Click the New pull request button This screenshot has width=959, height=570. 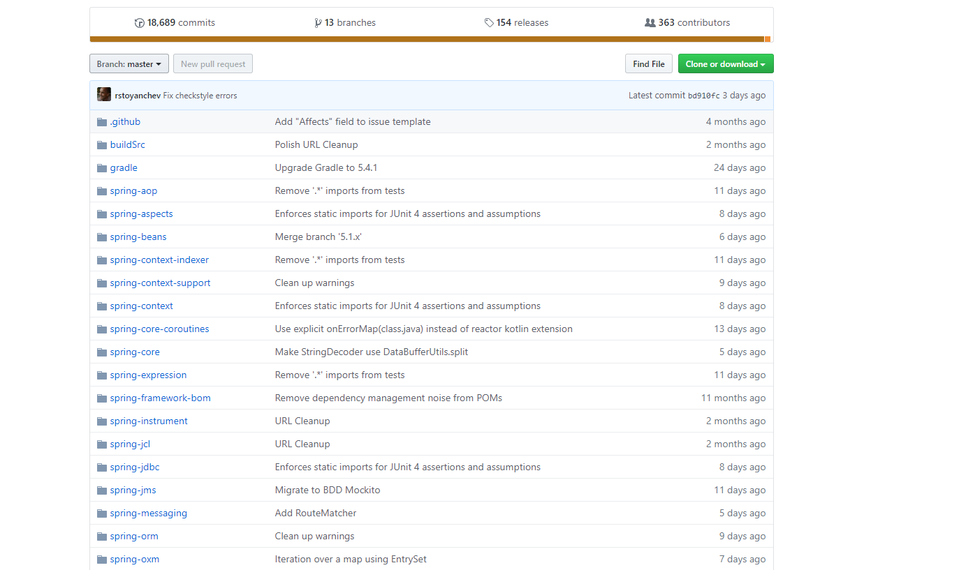[213, 63]
